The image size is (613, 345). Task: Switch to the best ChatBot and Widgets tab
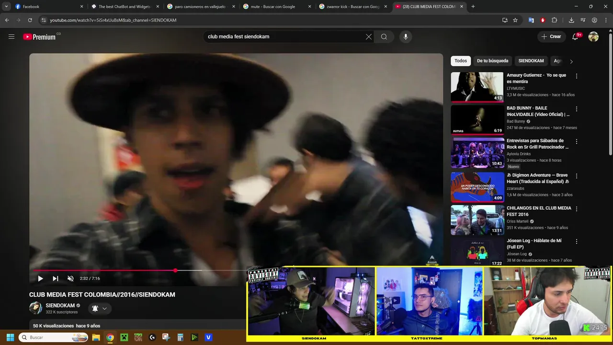pyautogui.click(x=125, y=7)
